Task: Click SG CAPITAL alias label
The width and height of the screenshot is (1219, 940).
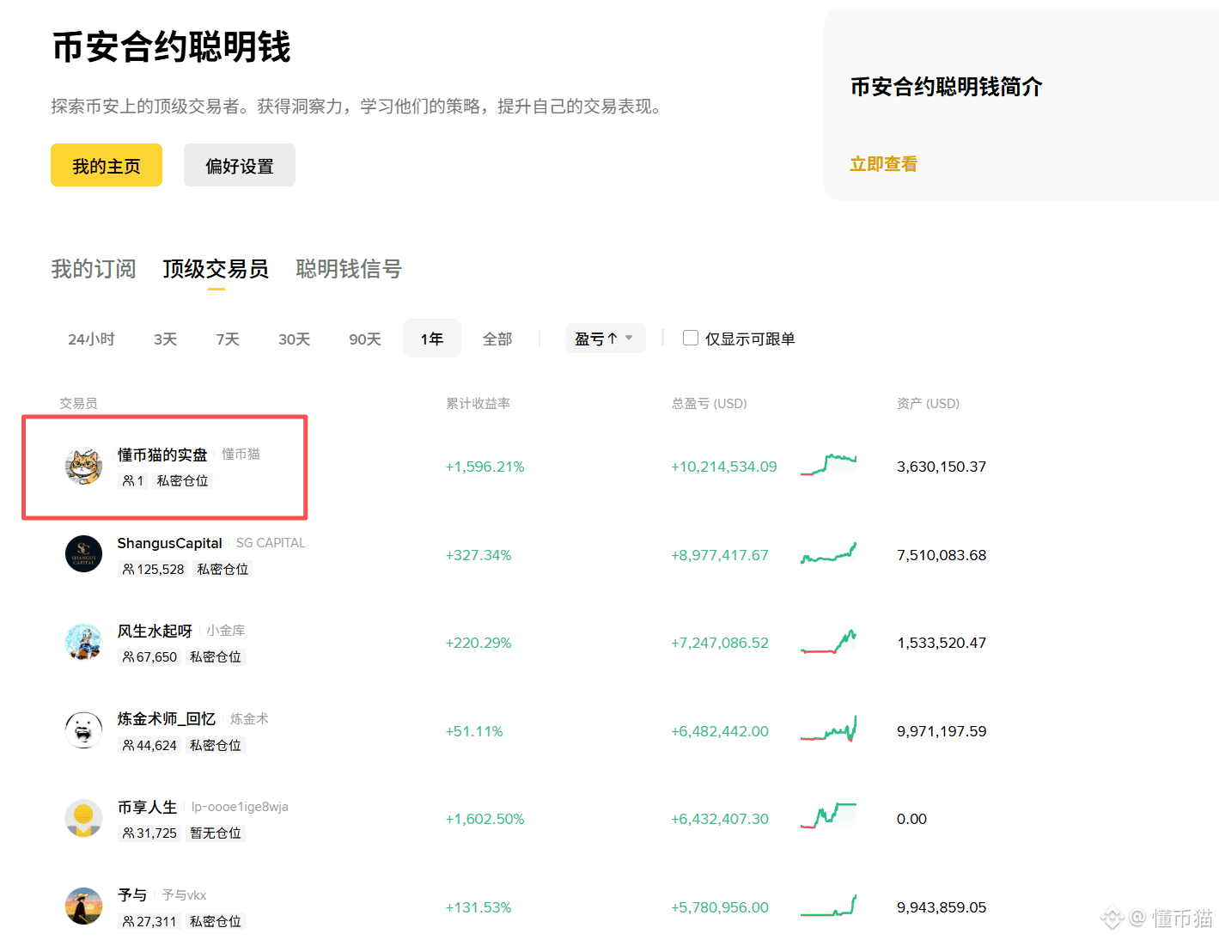Action: (x=271, y=543)
